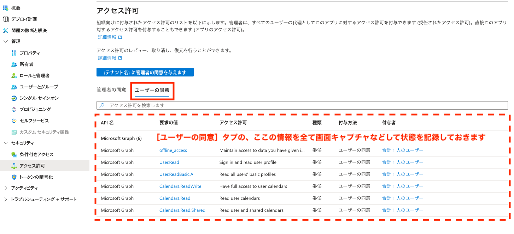Collapse the 管理 section chevron

(x=5, y=42)
